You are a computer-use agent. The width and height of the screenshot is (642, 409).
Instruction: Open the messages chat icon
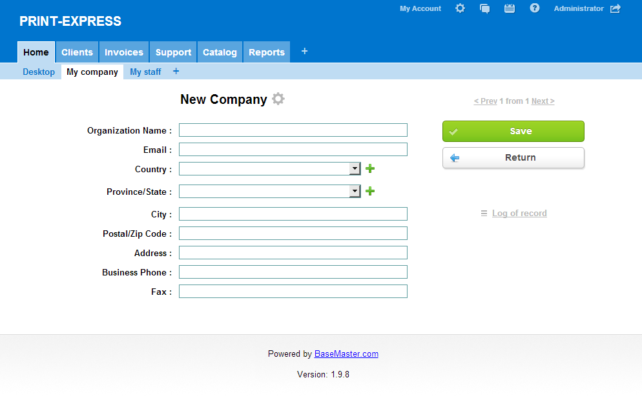click(x=485, y=8)
